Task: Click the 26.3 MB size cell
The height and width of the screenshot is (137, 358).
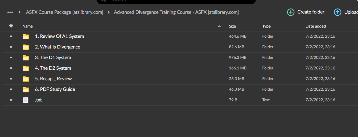Action: tap(237, 79)
